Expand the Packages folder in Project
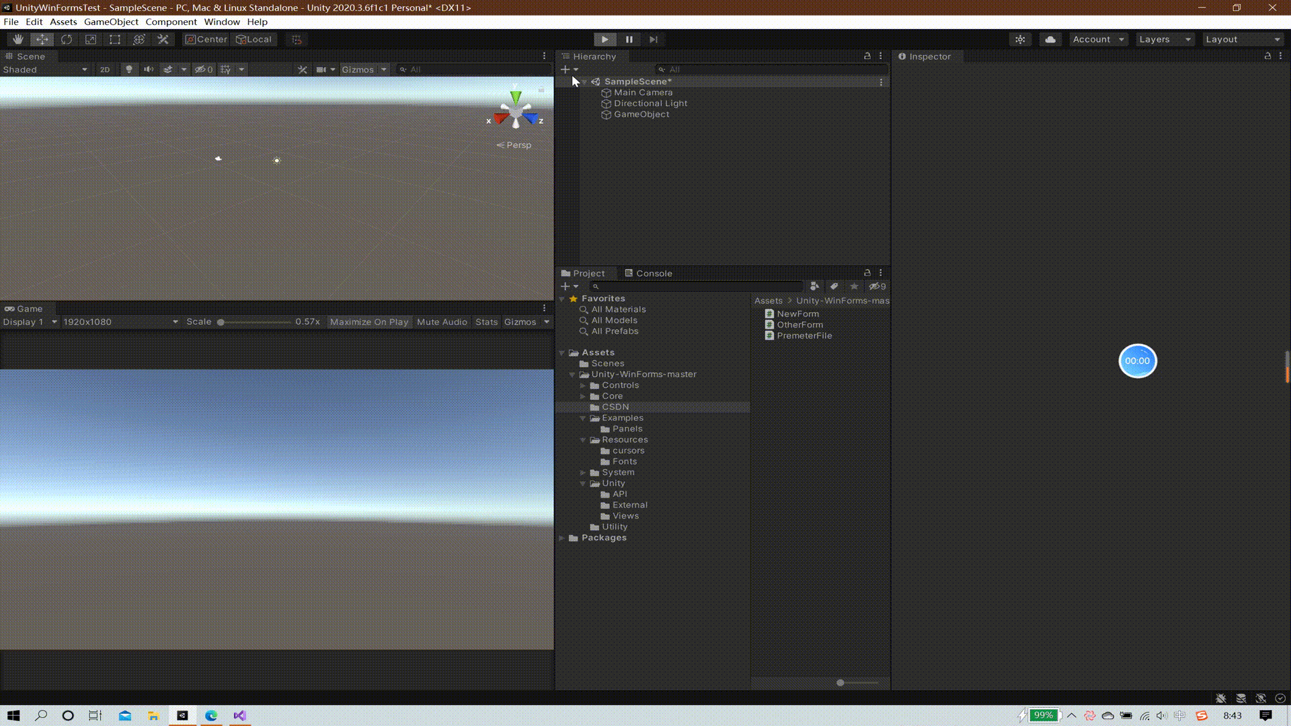The width and height of the screenshot is (1291, 726). click(x=562, y=538)
